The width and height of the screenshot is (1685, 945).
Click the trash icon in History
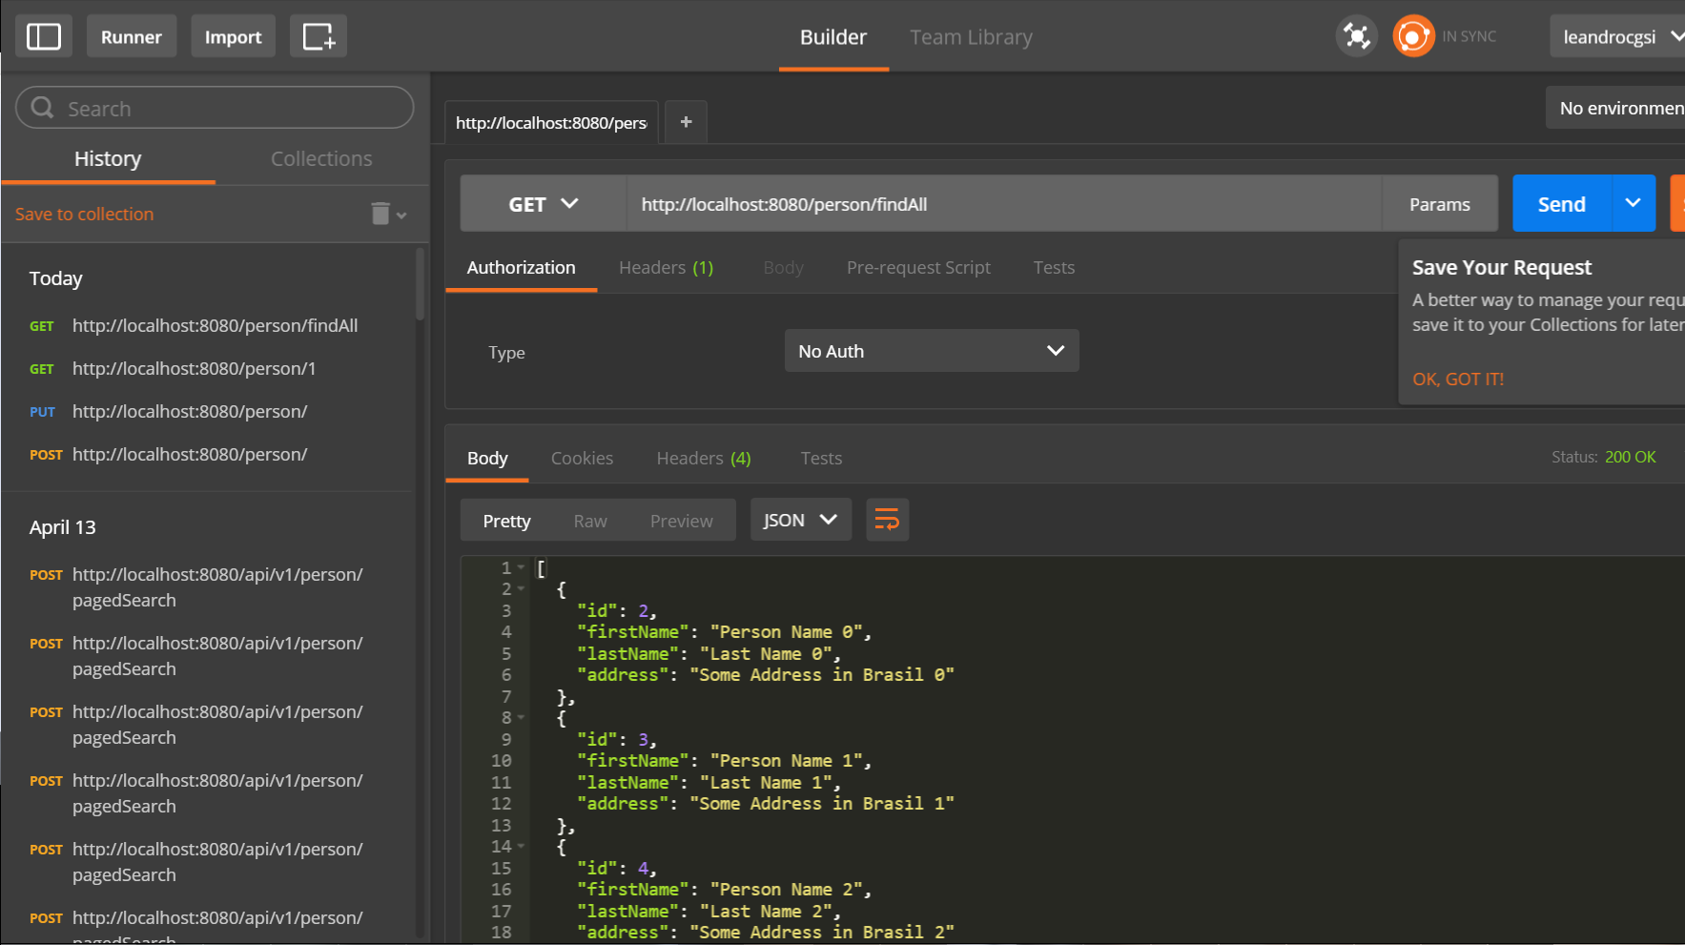tap(380, 214)
